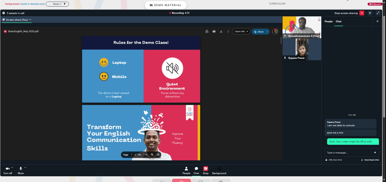Expand the Share button dropdown arrow

pos(267,32)
